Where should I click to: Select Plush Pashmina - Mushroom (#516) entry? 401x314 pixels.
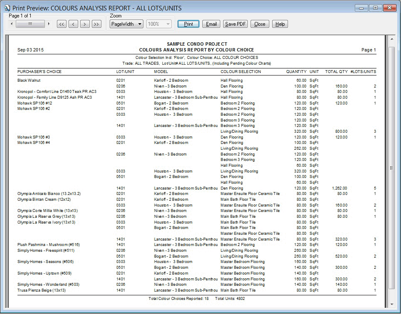(x=49, y=245)
